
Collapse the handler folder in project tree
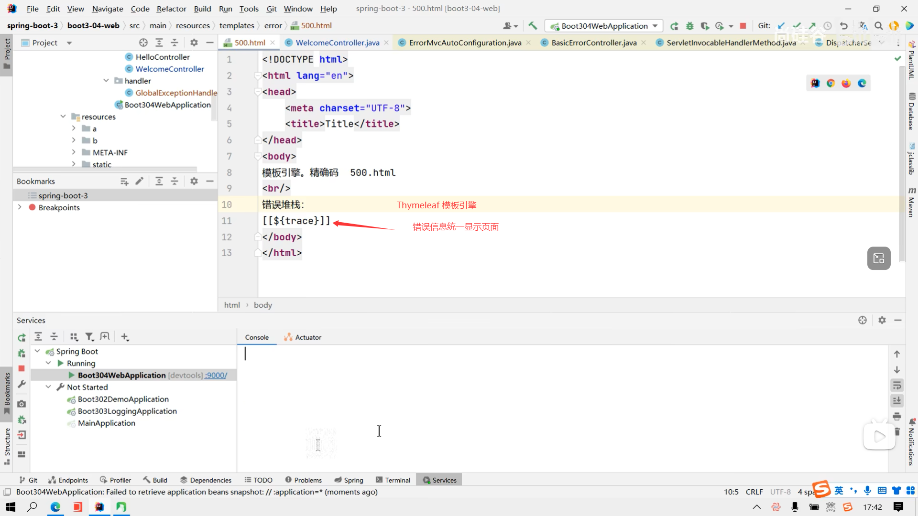click(106, 81)
